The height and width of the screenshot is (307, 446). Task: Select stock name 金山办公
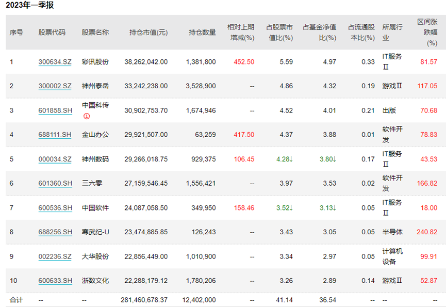[95, 135]
